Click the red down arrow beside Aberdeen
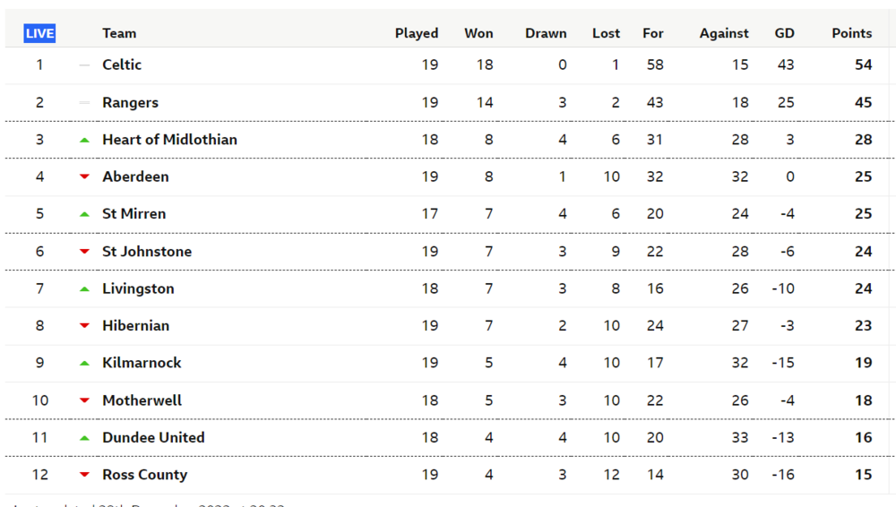 coord(84,176)
